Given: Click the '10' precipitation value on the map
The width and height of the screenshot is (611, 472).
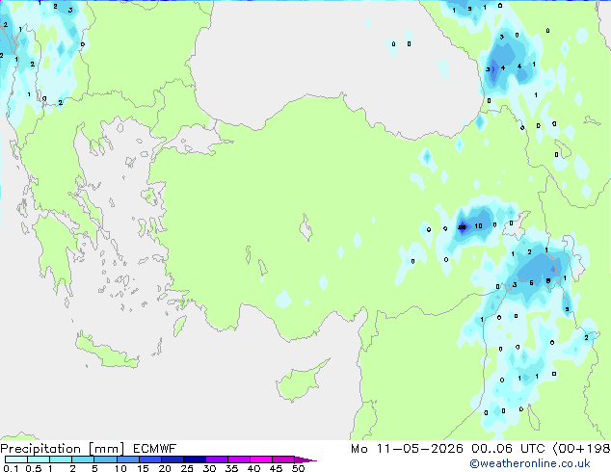Looking at the screenshot, I should pyautogui.click(x=478, y=225).
